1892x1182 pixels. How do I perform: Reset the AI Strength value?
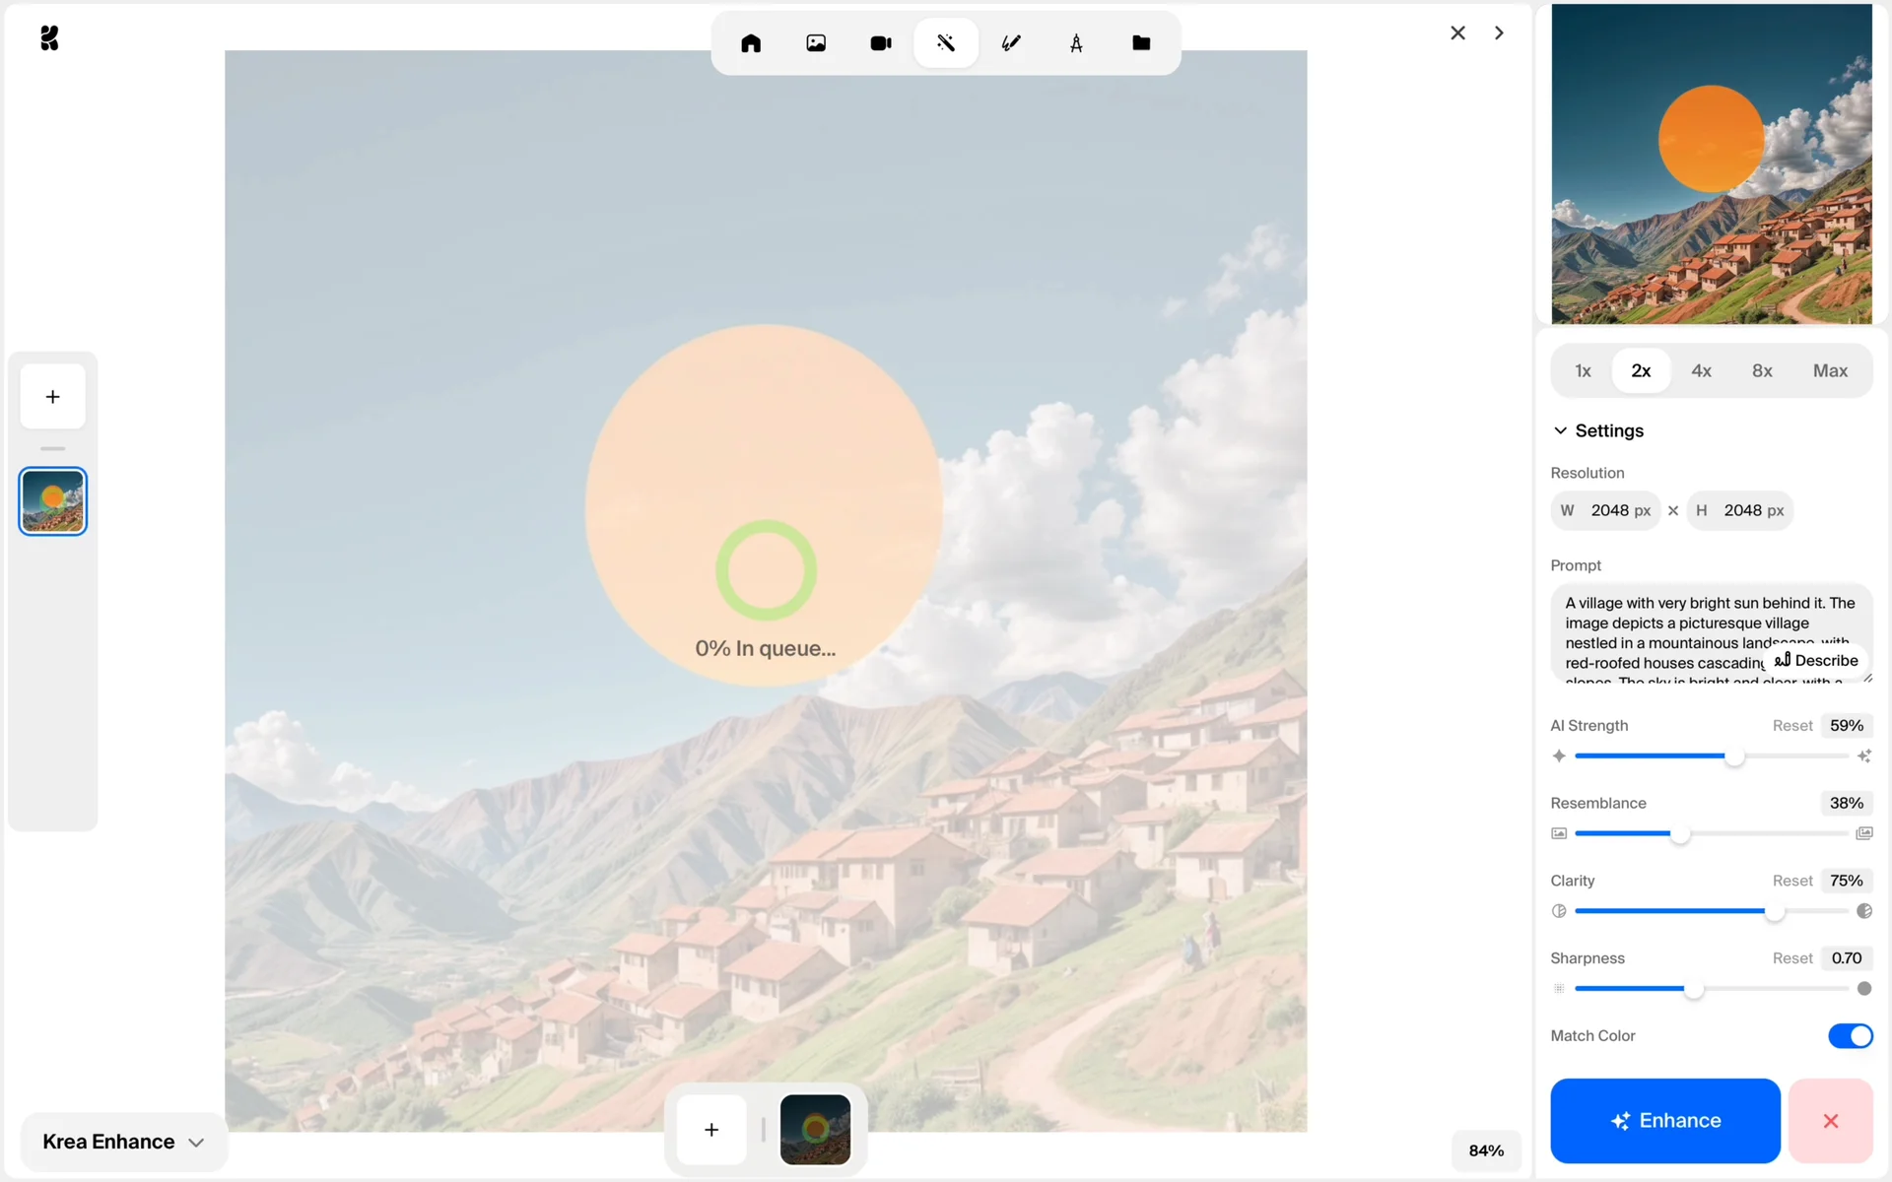click(1791, 726)
